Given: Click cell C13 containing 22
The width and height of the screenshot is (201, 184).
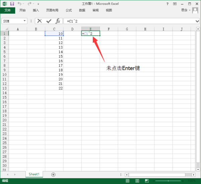Looking at the screenshot, I should click(x=54, y=88).
